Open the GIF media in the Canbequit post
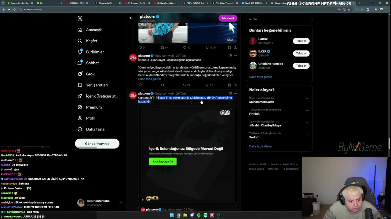391x219 pixels. (188, 155)
